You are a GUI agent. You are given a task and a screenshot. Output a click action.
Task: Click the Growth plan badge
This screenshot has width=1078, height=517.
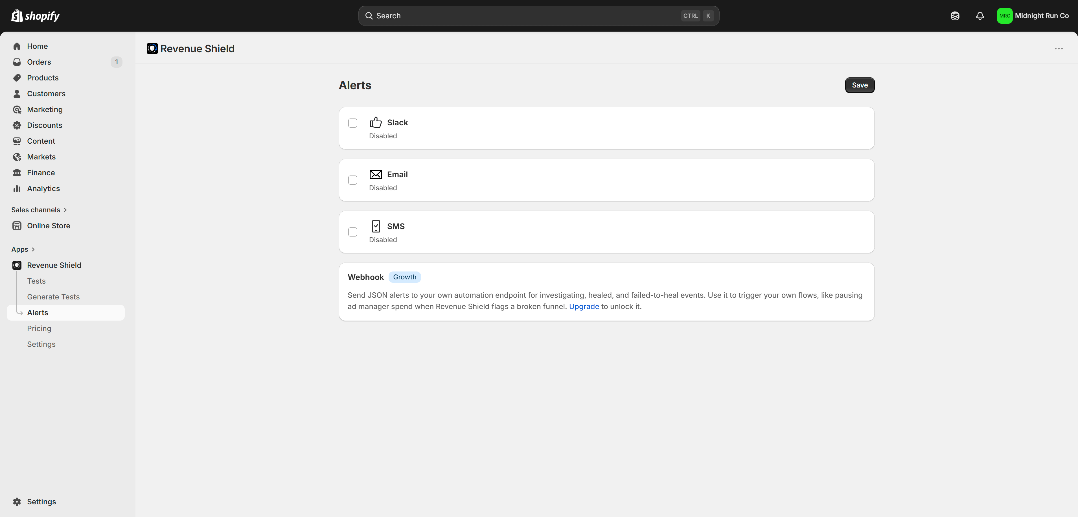click(x=404, y=277)
